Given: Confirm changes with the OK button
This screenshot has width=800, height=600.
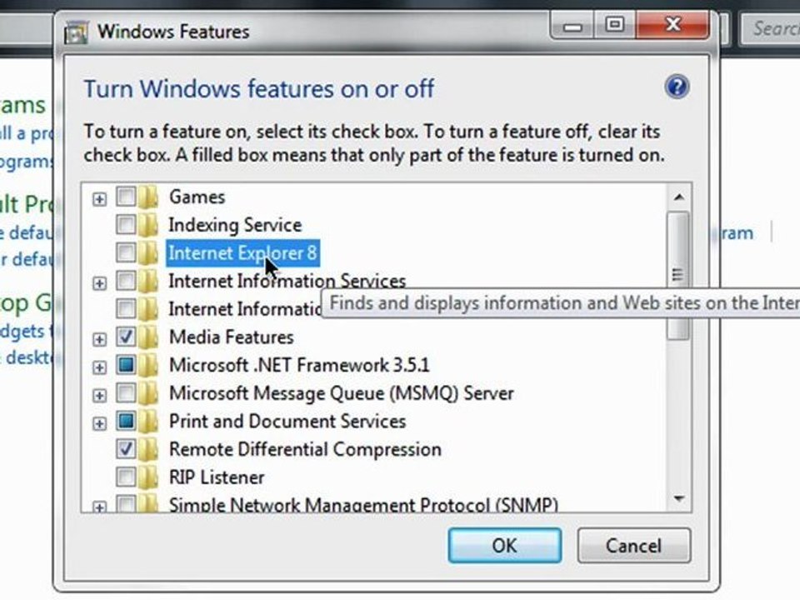Looking at the screenshot, I should 505,545.
